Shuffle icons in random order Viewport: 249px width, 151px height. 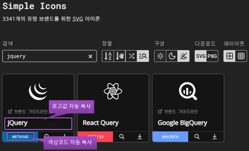tap(131, 56)
